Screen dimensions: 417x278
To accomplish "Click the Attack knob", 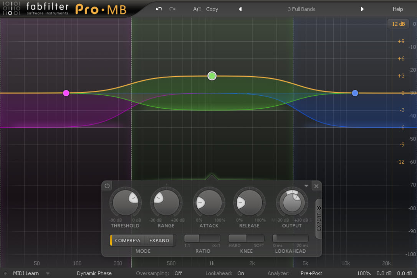I will (209, 203).
